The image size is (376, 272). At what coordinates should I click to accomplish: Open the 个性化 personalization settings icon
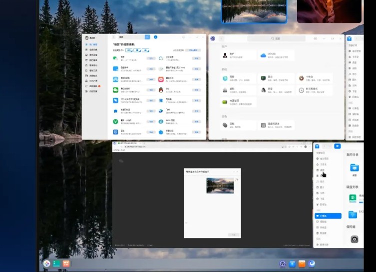point(302,78)
